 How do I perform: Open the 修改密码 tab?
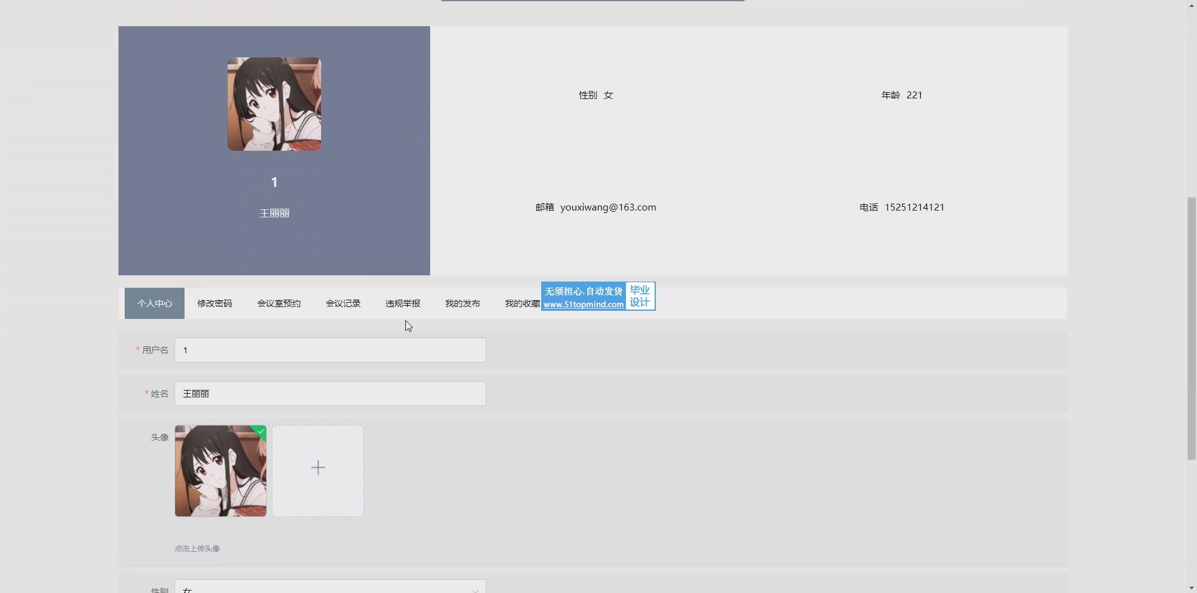click(214, 303)
